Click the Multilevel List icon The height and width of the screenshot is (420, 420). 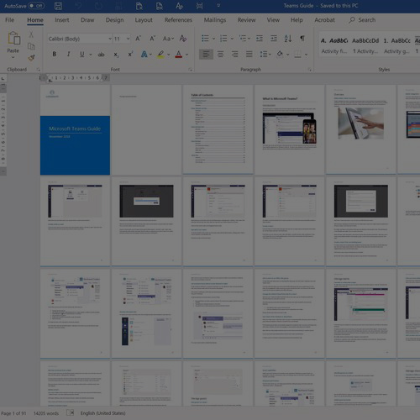(x=243, y=39)
